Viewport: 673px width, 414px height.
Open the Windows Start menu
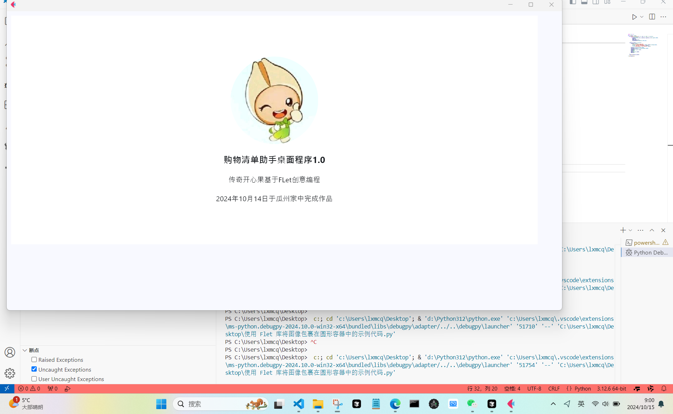click(x=161, y=404)
